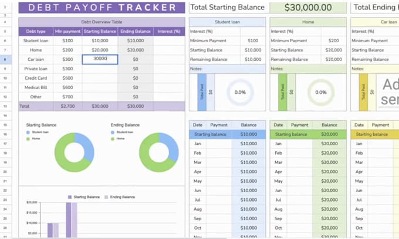Select the Debt Payoff Tracker title cell
Image resolution: width=399 pixels, height=239 pixels.
point(102,8)
